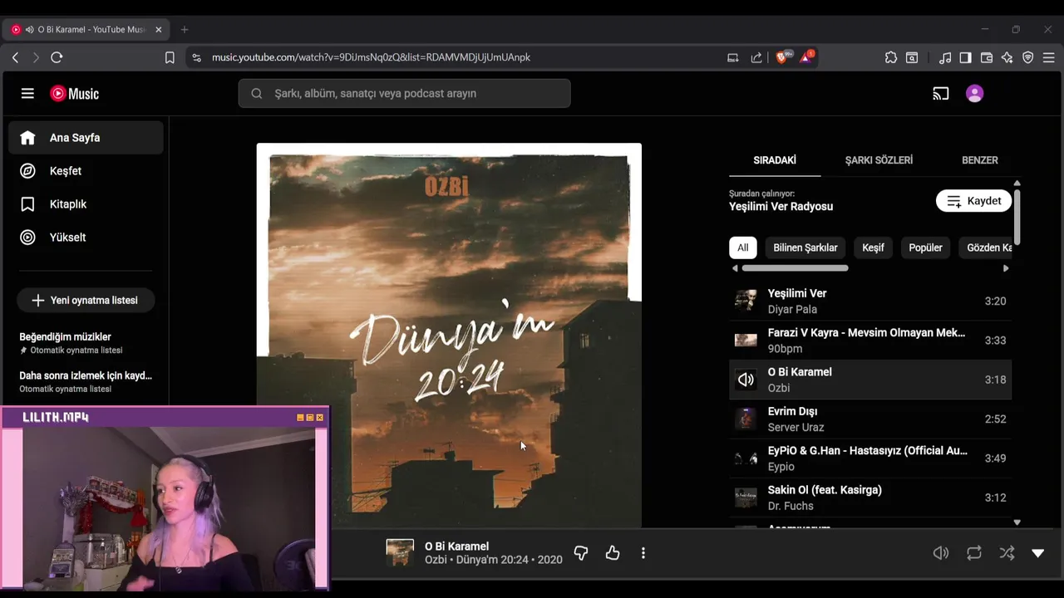Click the share page icon
The width and height of the screenshot is (1064, 598).
[756, 57]
